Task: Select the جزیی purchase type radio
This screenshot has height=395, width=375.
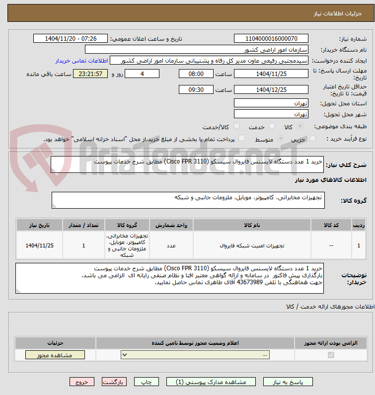Action: coord(312,138)
